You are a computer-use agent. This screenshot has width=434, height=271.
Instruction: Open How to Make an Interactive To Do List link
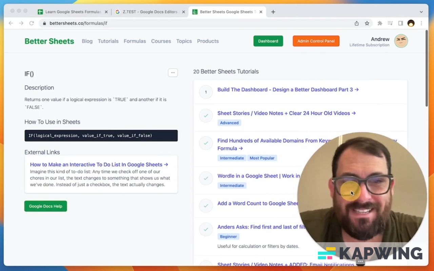tap(99, 164)
